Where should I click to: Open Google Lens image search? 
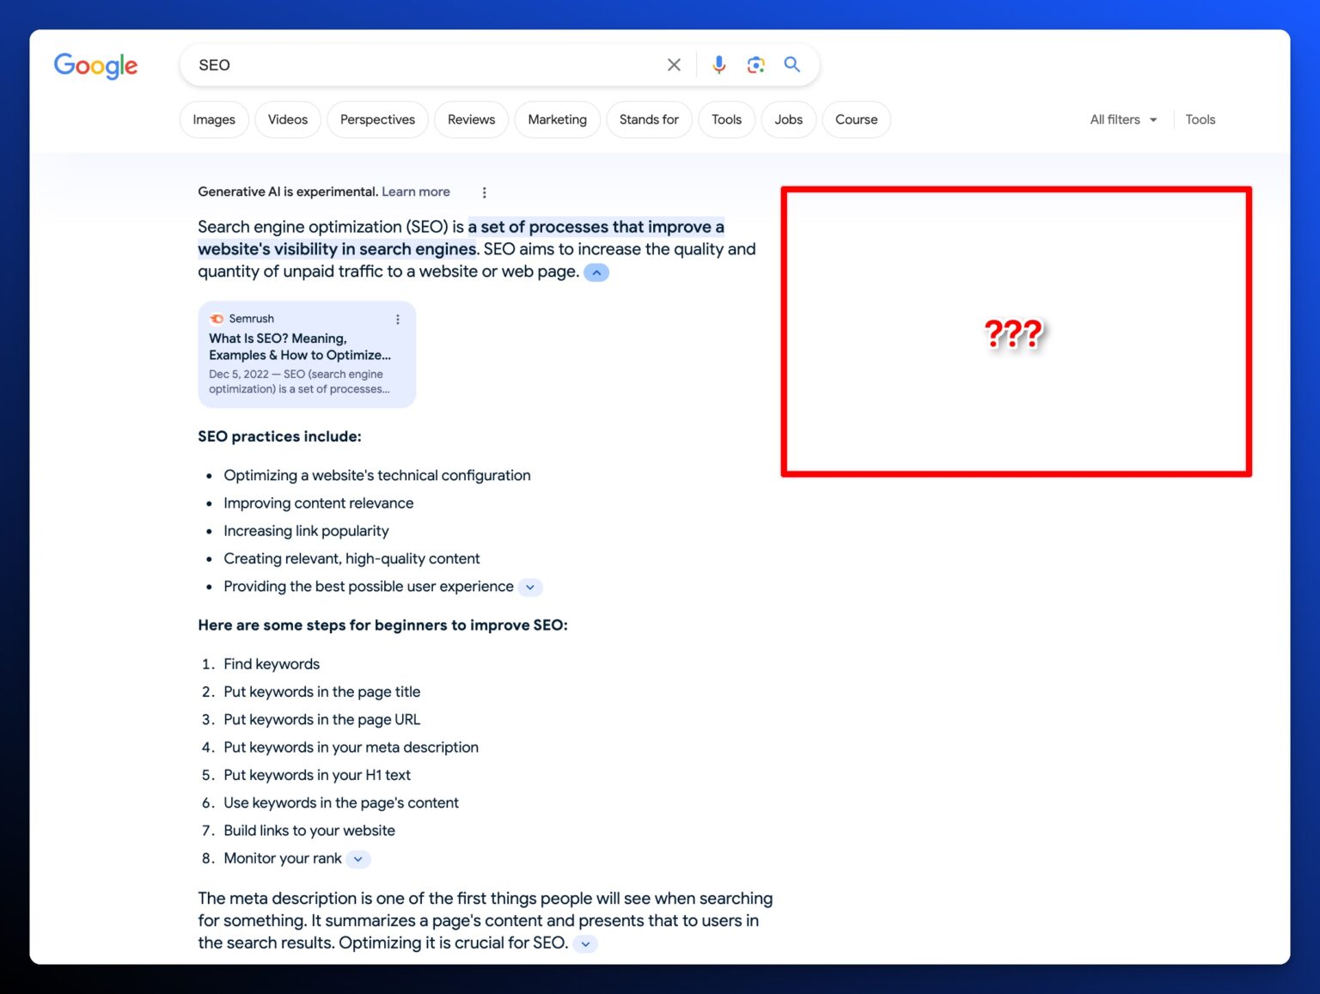755,64
